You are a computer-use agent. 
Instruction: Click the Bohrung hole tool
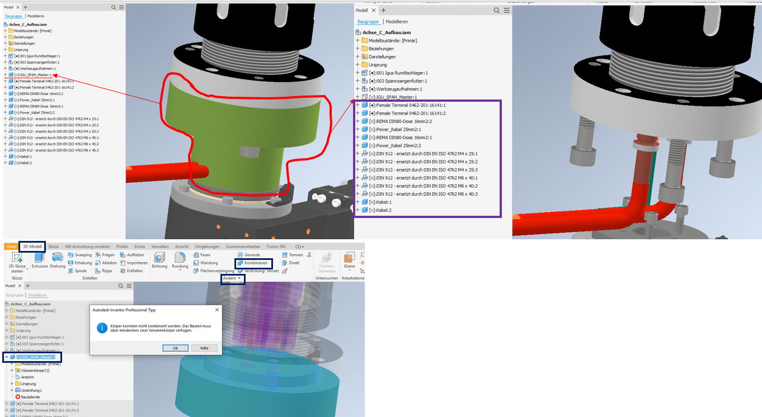pyautogui.click(x=159, y=260)
